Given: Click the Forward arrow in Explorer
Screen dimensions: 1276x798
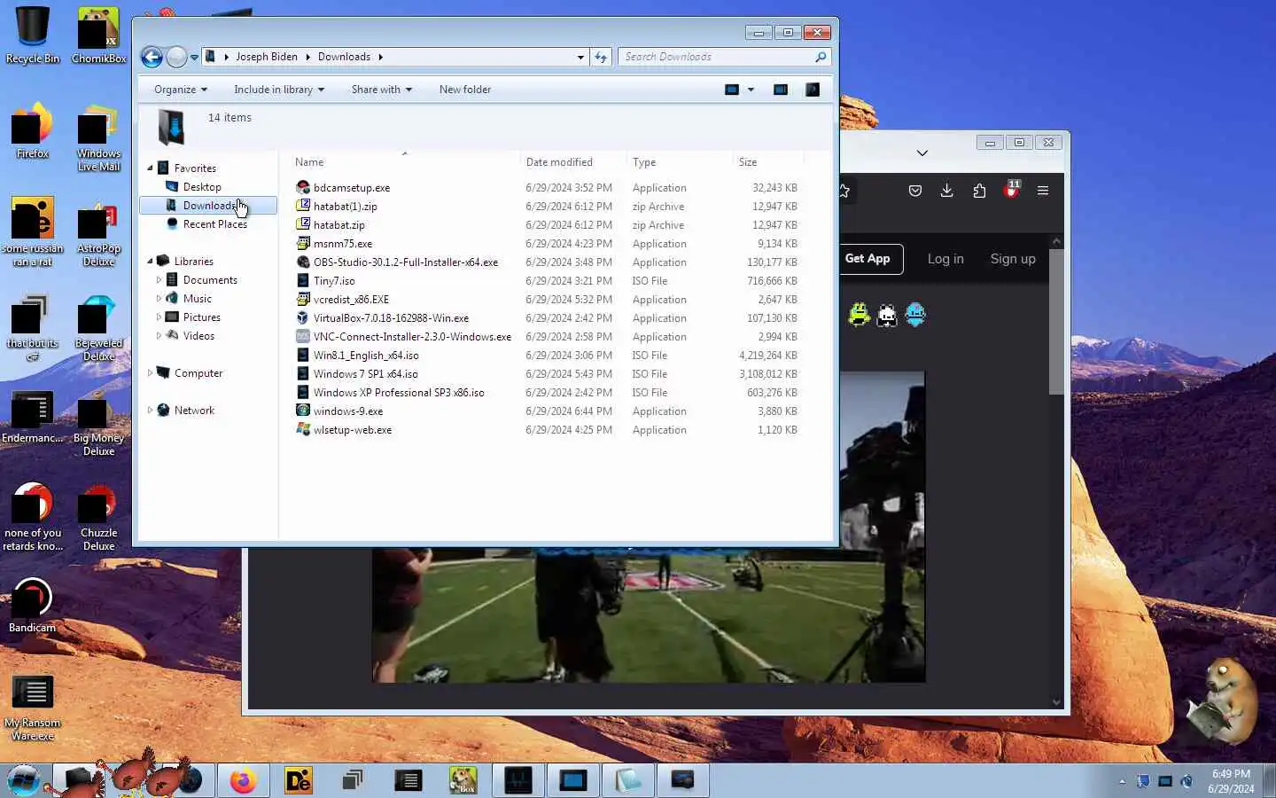Looking at the screenshot, I should pyautogui.click(x=176, y=57).
